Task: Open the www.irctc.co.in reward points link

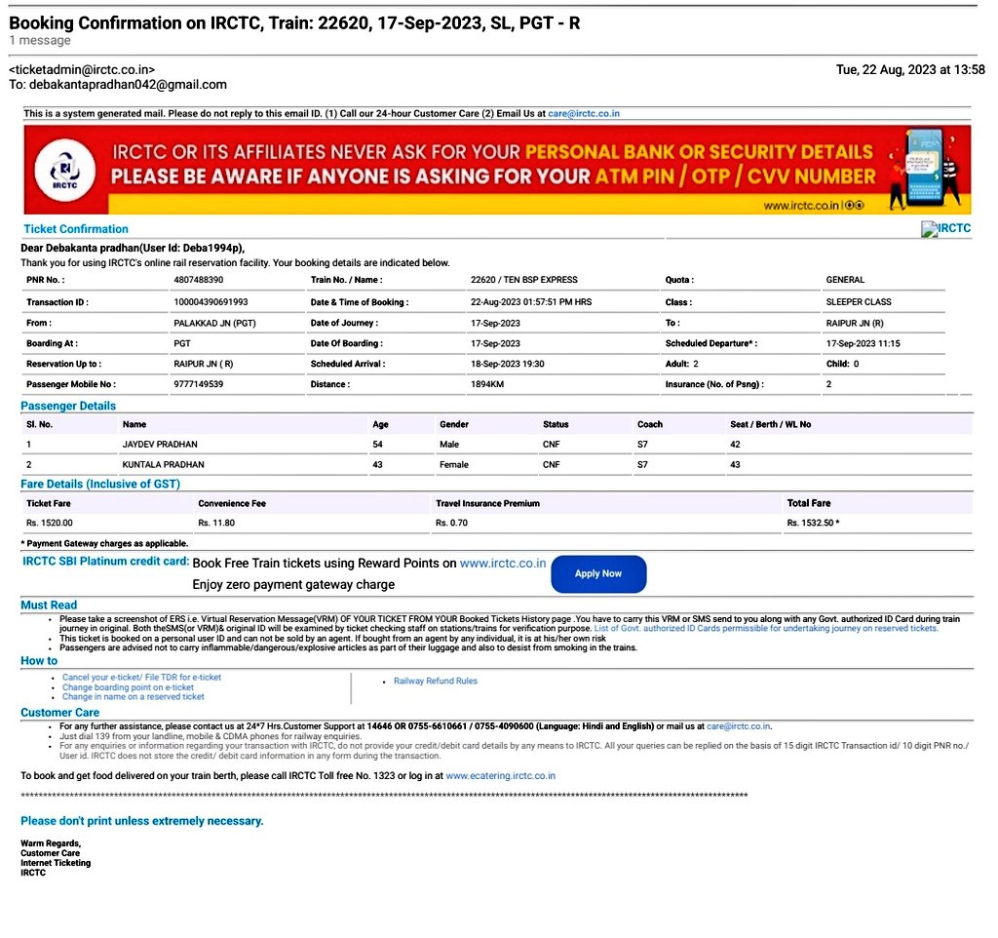Action: pyautogui.click(x=503, y=564)
